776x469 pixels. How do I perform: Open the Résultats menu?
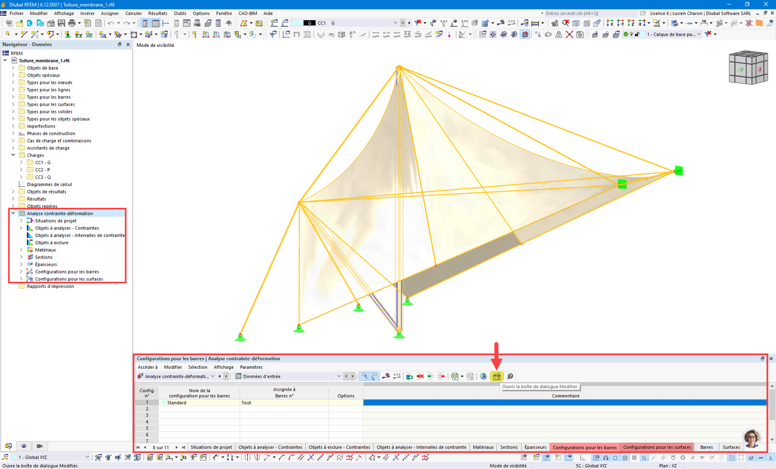[157, 13]
